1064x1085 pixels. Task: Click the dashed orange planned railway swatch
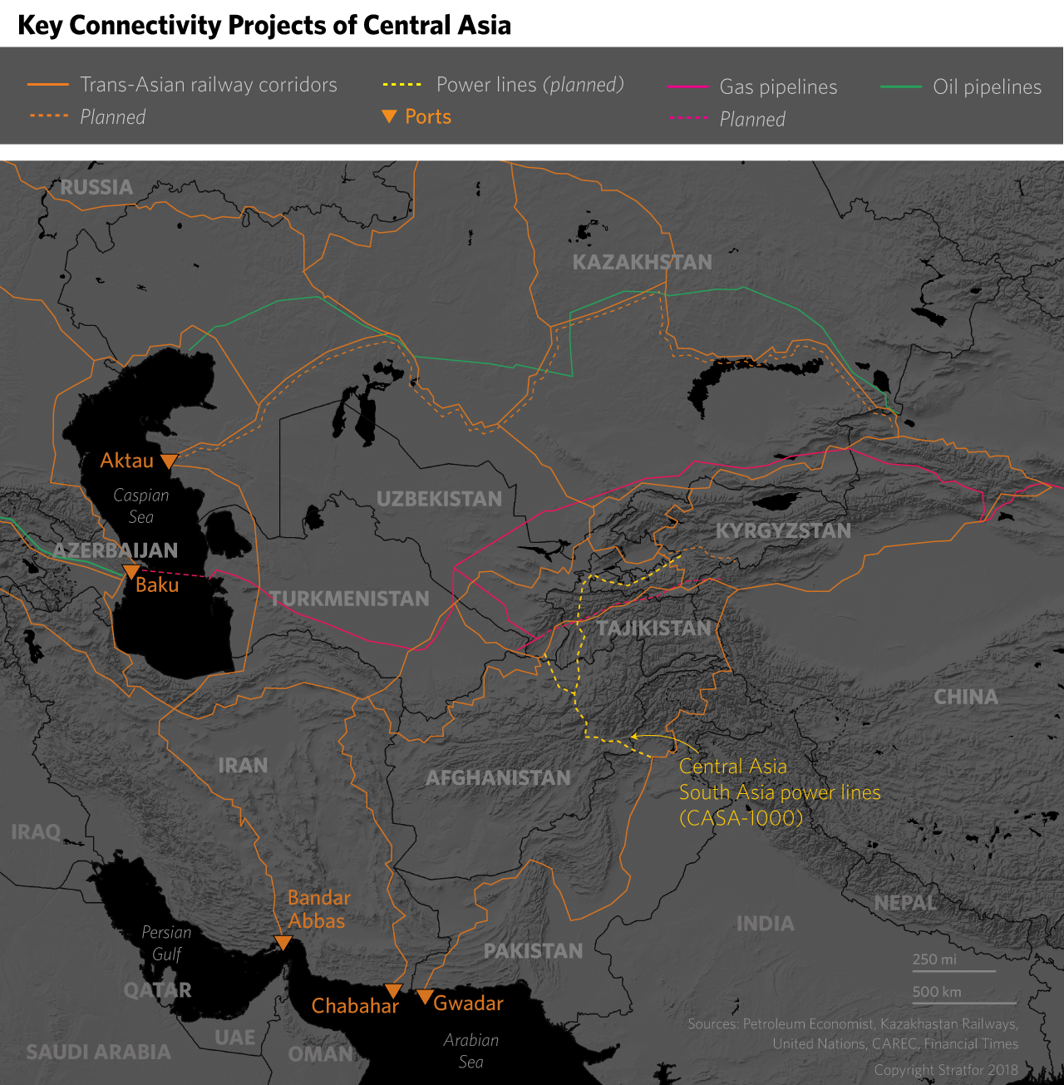point(48,116)
